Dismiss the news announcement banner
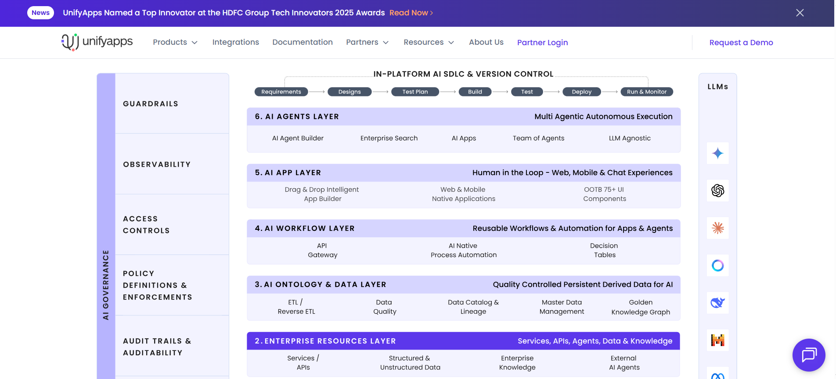This screenshot has height=379, width=836. pos(800,13)
